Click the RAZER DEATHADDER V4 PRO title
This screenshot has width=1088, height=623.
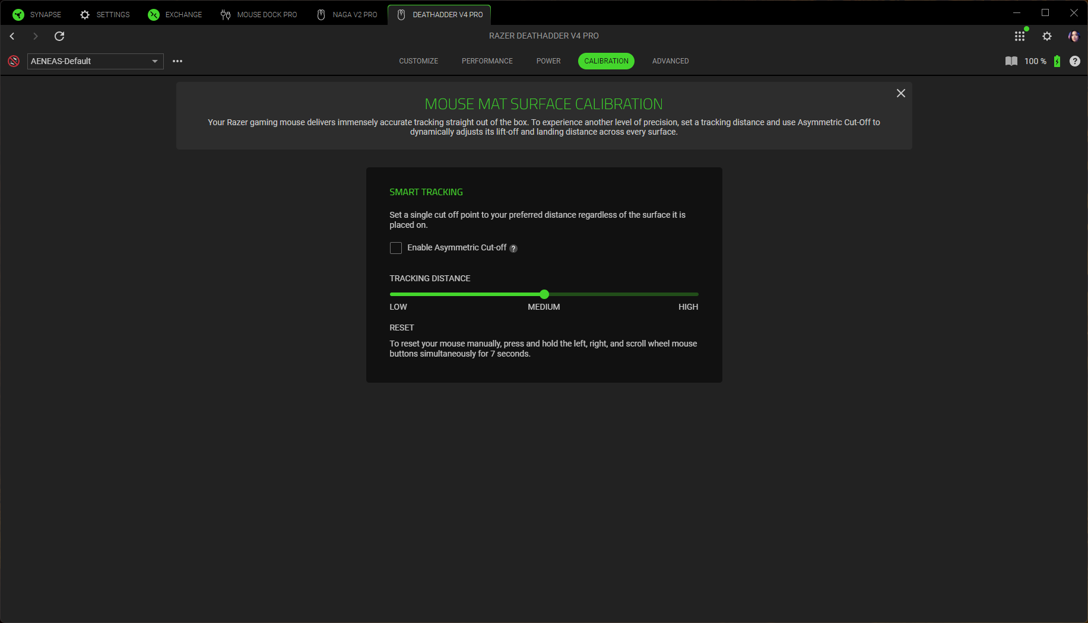click(544, 36)
